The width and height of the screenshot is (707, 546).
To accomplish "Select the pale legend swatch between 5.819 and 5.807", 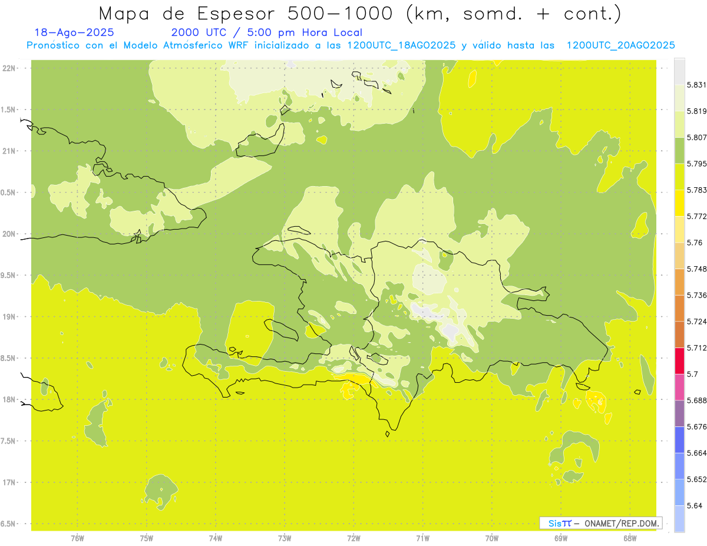I will click(679, 124).
